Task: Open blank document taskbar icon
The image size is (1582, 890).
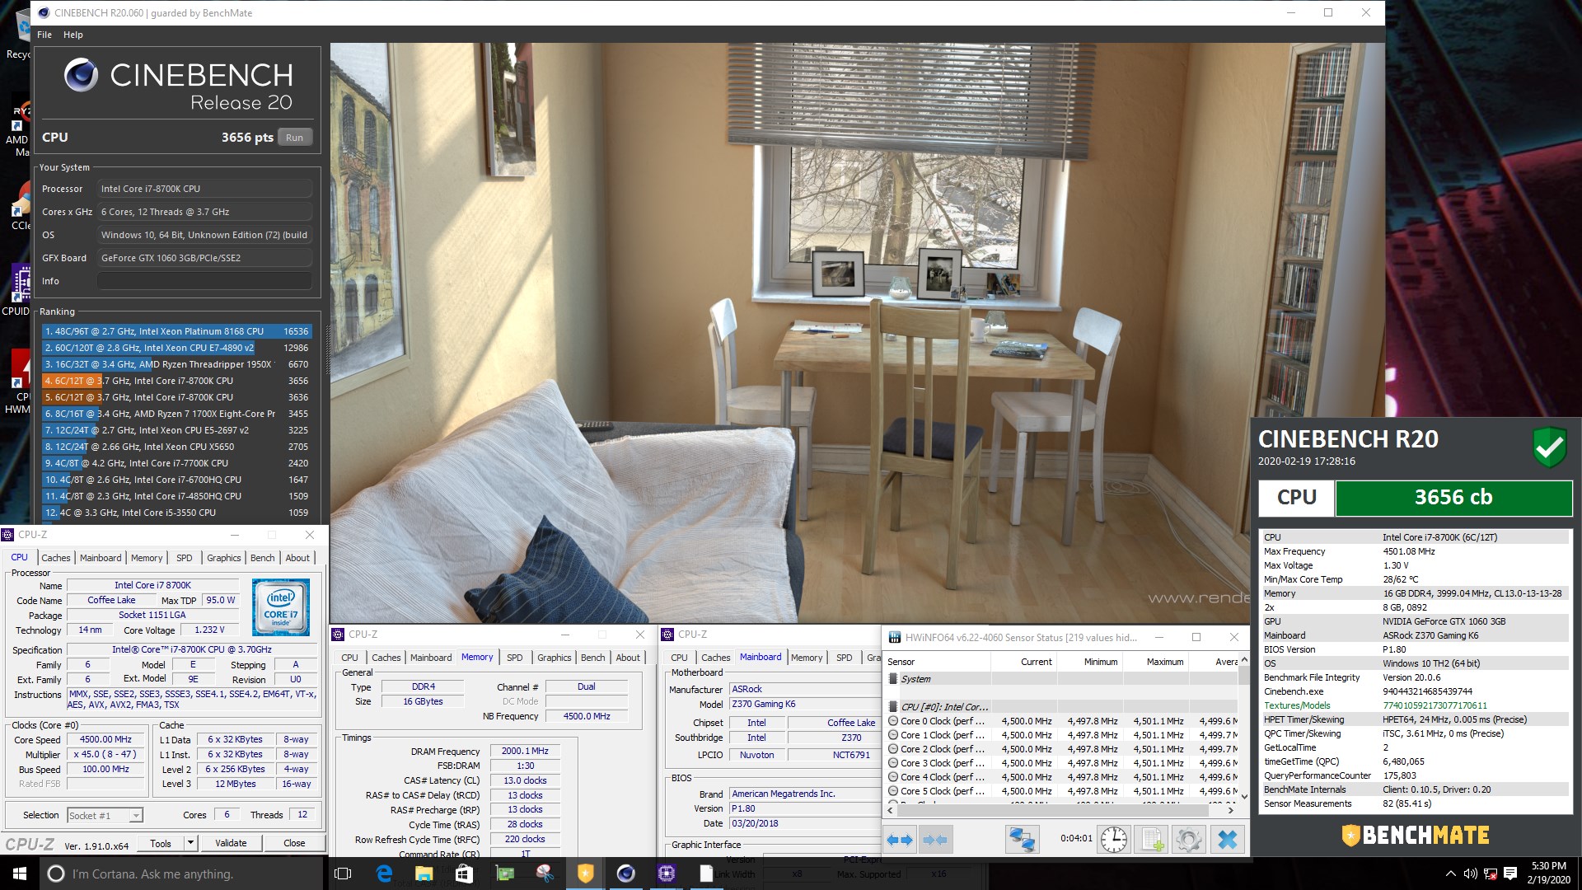Action: [x=706, y=874]
